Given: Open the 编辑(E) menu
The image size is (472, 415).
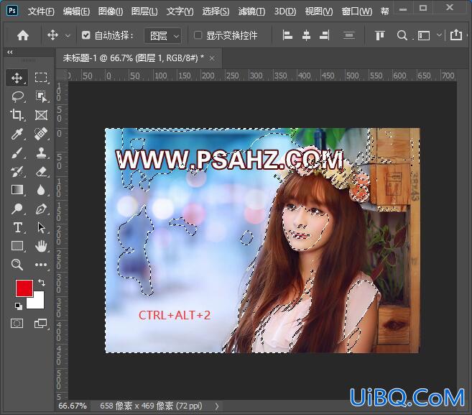Looking at the screenshot, I should coord(76,12).
